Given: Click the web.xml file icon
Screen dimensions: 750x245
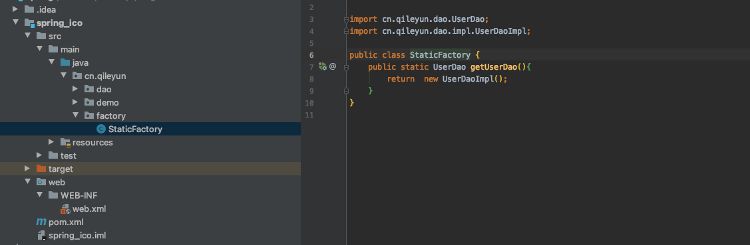Looking at the screenshot, I should (x=65, y=208).
